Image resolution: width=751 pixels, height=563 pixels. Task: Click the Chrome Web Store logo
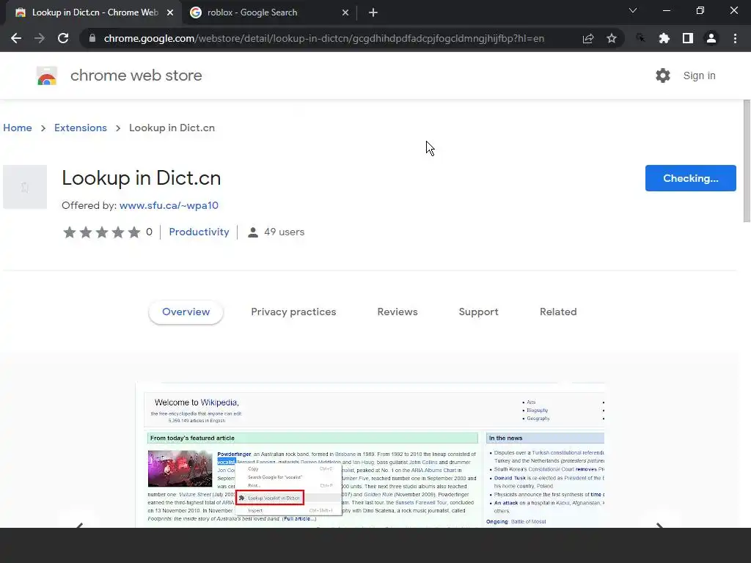pos(47,76)
